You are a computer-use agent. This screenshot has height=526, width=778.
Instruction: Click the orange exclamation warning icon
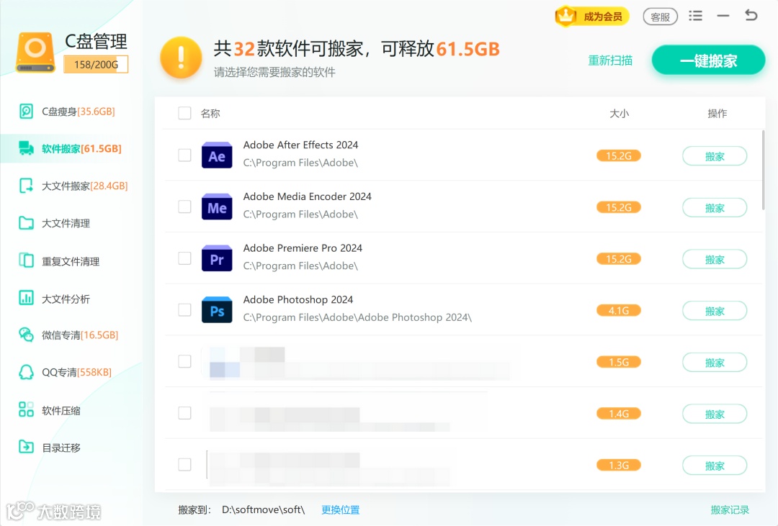[181, 57]
